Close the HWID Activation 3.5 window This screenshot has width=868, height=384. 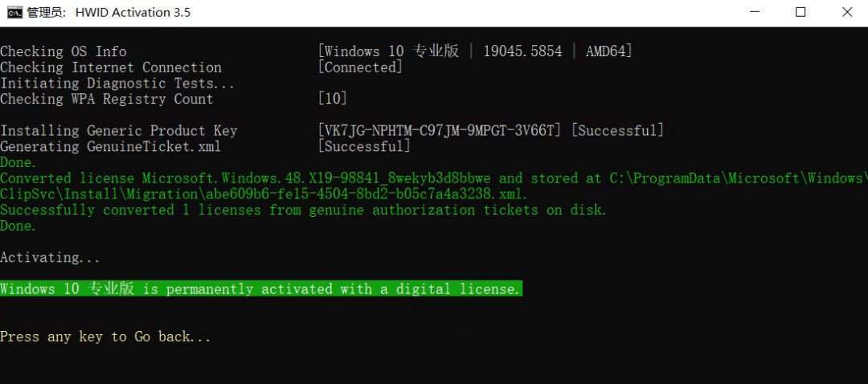847,12
